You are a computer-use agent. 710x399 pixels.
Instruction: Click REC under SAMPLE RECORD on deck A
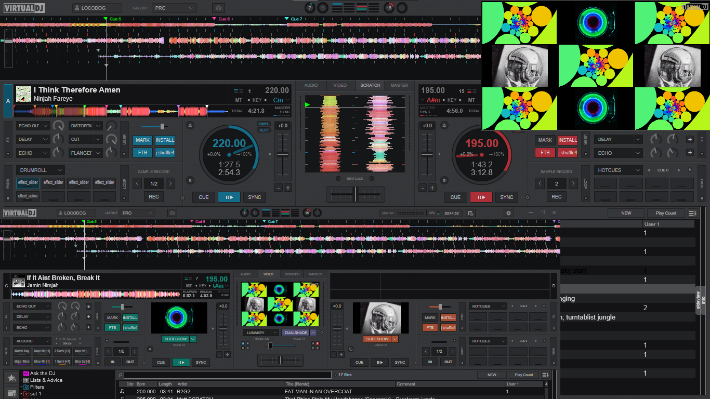154,196
